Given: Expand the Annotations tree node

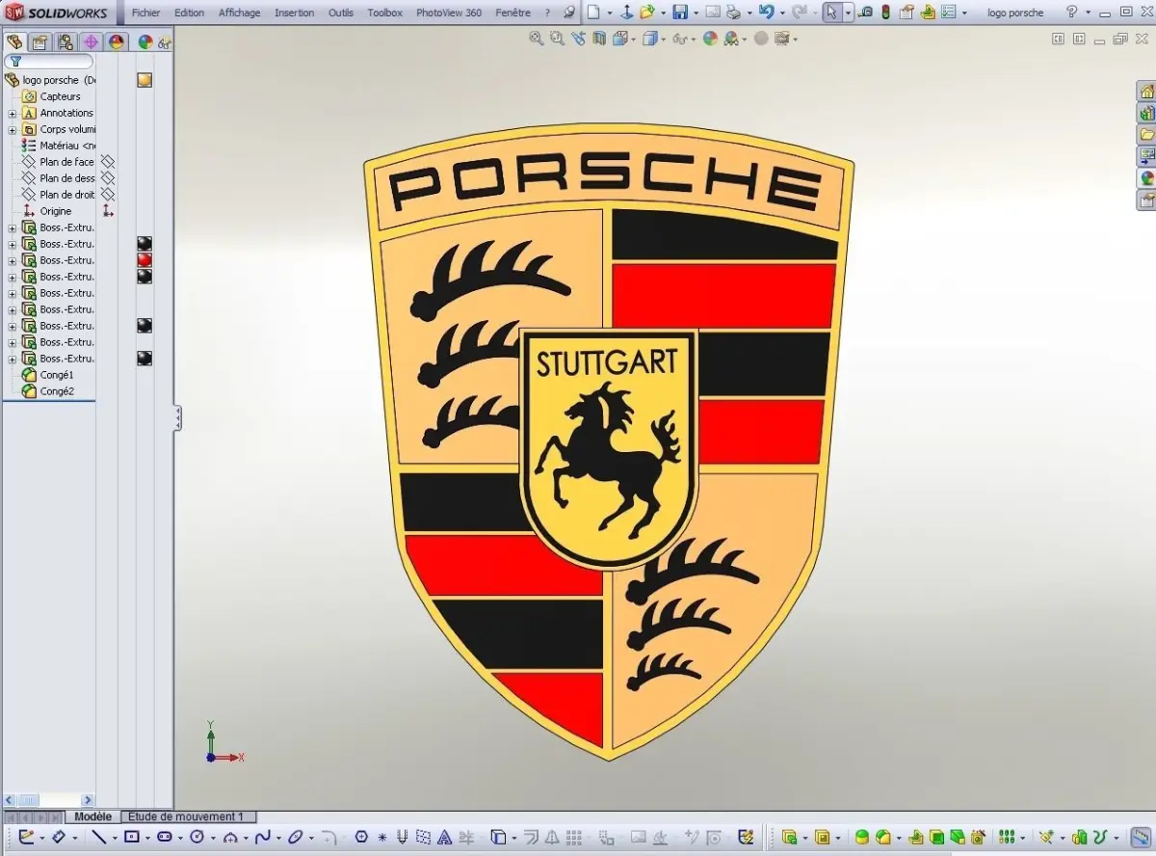Looking at the screenshot, I should pos(13,113).
